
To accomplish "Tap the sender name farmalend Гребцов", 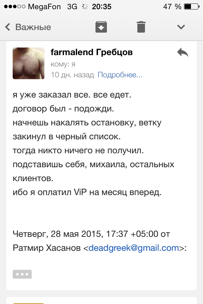I will click(92, 52).
